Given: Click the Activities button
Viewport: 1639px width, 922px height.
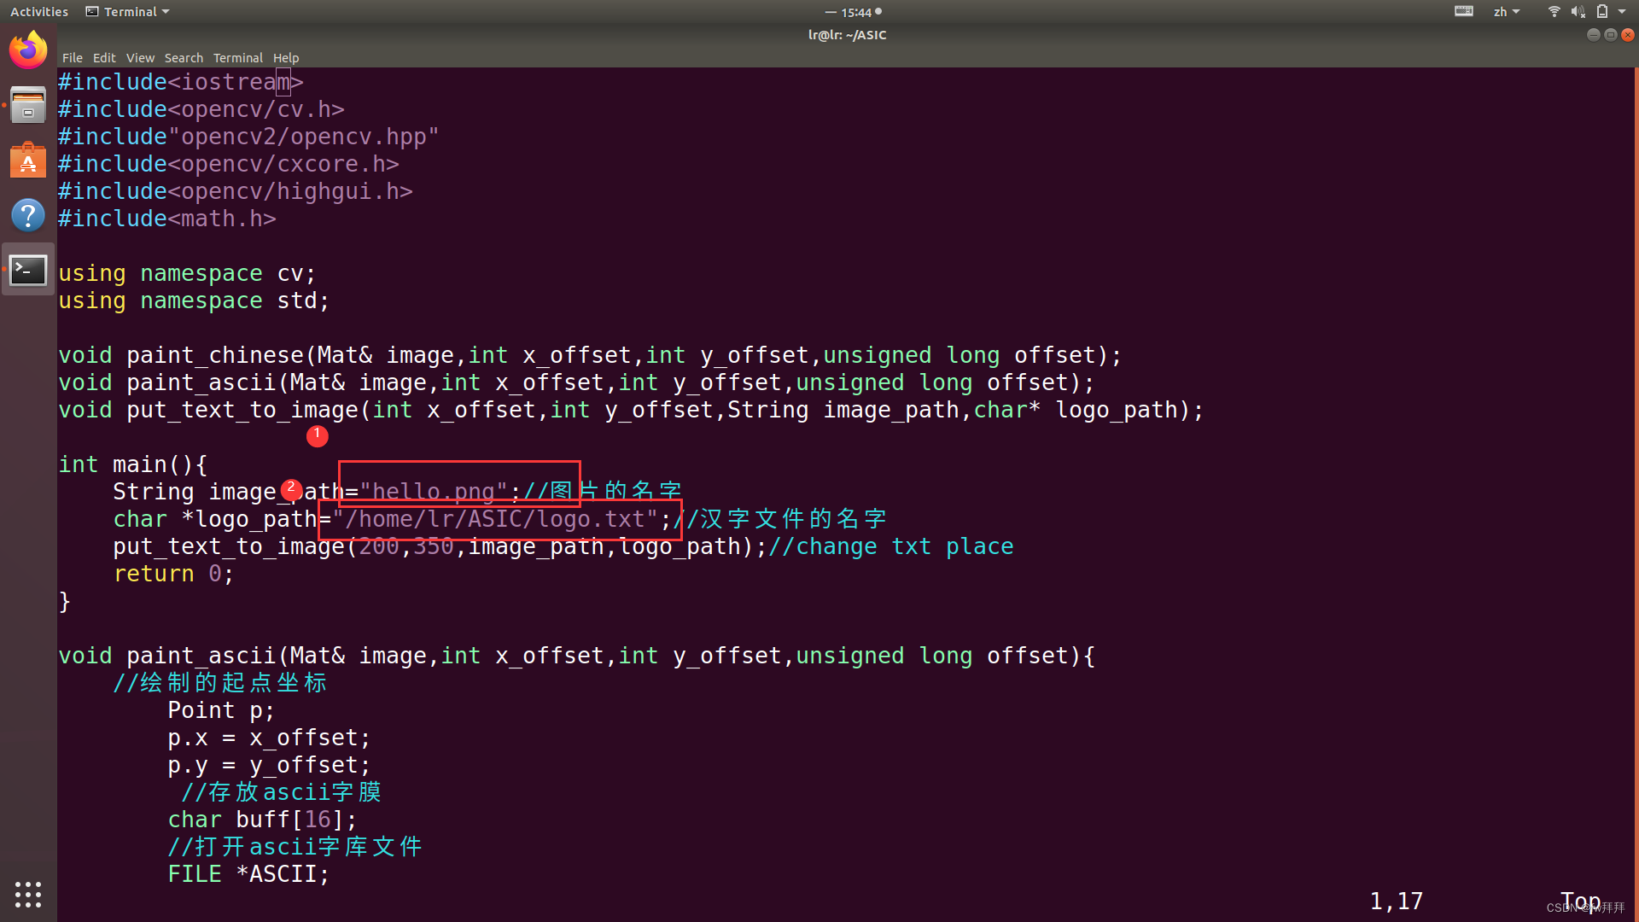Looking at the screenshot, I should 39,12.
